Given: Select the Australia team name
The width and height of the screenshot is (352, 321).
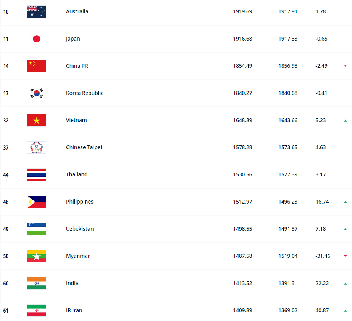Looking at the screenshot, I should pos(77,11).
